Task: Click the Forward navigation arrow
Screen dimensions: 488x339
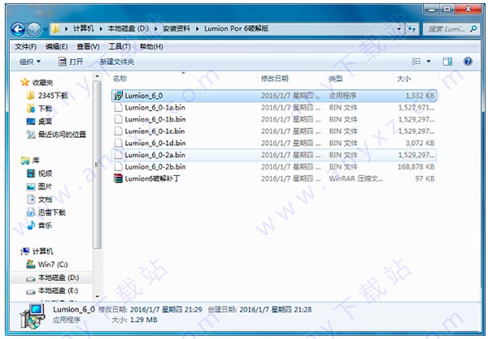Action: [33, 29]
